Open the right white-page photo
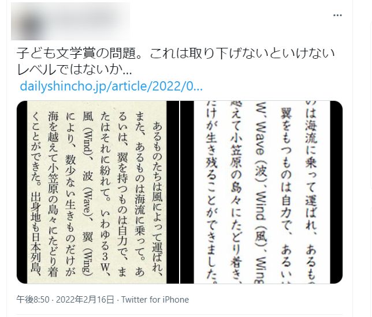The width and height of the screenshot is (372, 317). click(x=262, y=192)
